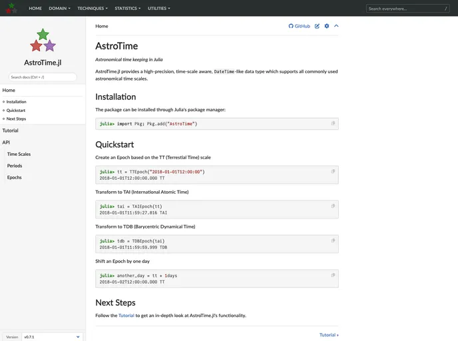The width and height of the screenshot is (458, 341).
Task: Click the three-star logo in the top navbar
Action: pos(11,8)
